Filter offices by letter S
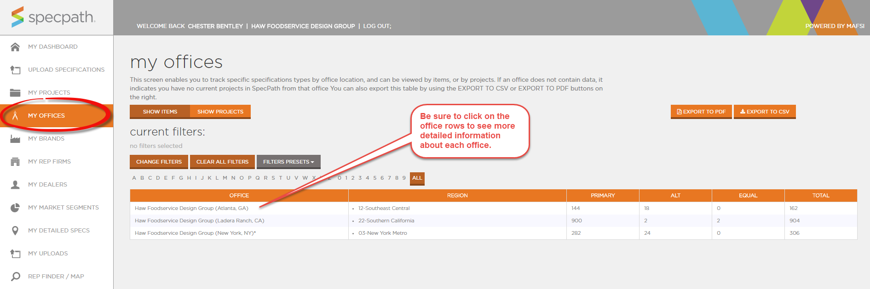Viewport: 870px width, 289px height. click(x=273, y=178)
